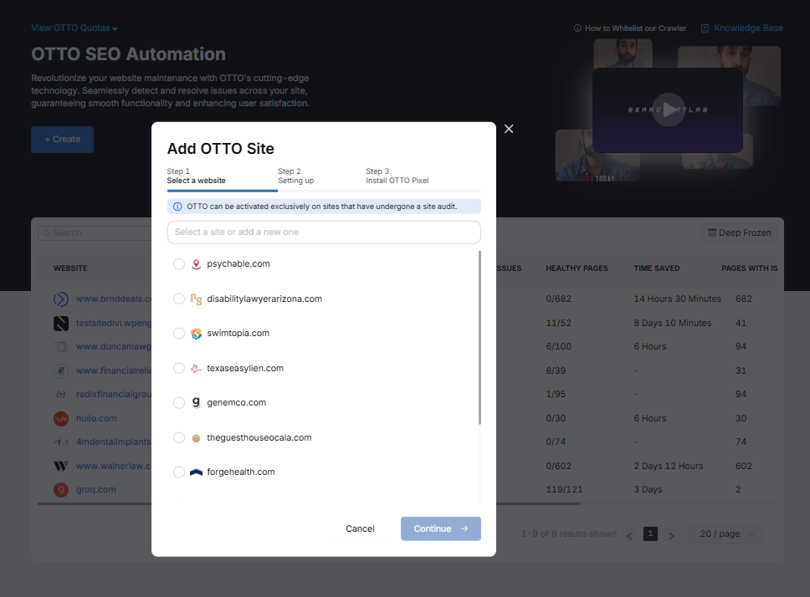This screenshot has width=810, height=597.
Task: Go to Step 3 Install OTTO Pixel tab
Action: pyautogui.click(x=397, y=176)
